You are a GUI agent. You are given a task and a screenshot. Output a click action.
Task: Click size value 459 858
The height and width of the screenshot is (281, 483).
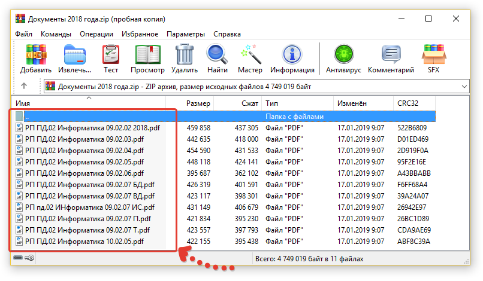point(198,127)
